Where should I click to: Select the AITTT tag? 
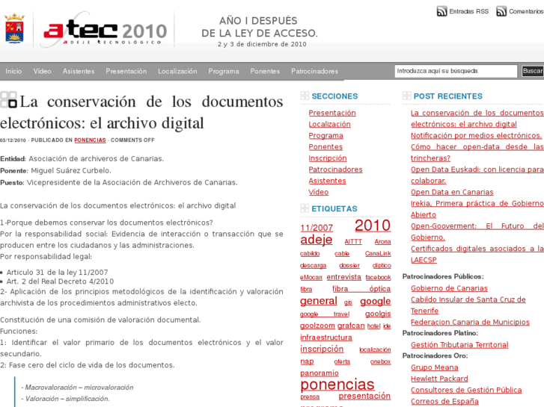click(x=353, y=242)
